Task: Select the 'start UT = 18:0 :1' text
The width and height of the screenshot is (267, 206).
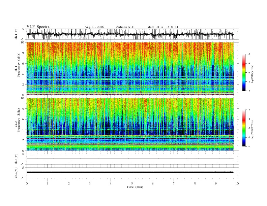Action: tap(163, 27)
